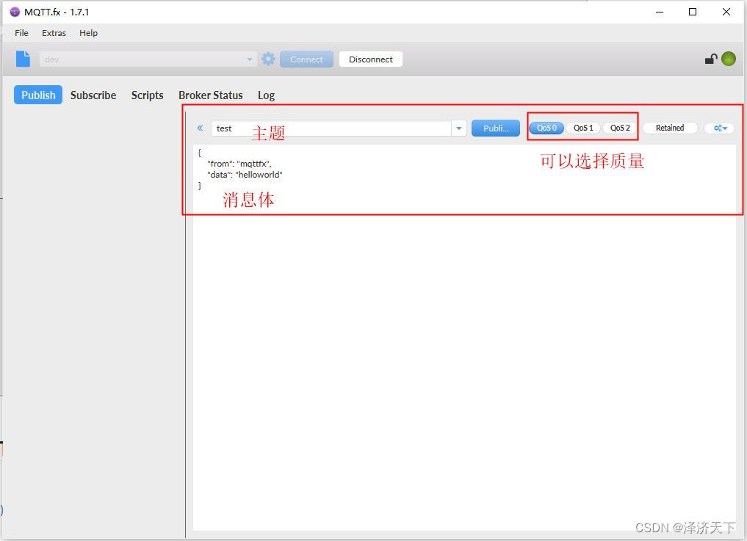Switch to the Scripts tab
747x541 pixels.
[147, 95]
